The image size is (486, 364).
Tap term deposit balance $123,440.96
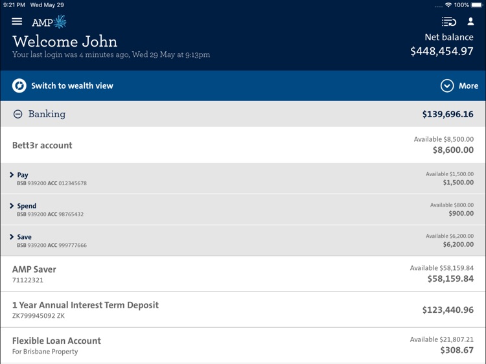(x=448, y=310)
